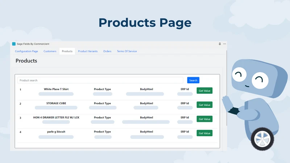Screen dimensions: 290x163
Task: Open the Configuration Page tab
Action: 26,51
